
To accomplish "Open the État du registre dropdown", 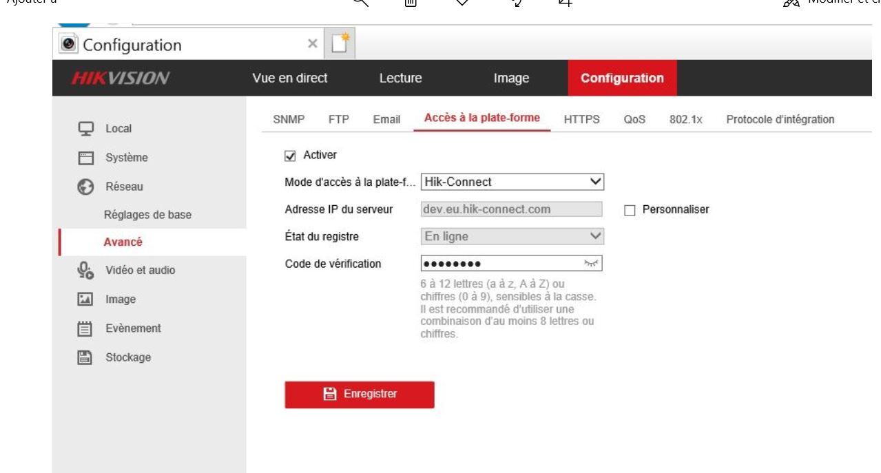I will pyautogui.click(x=512, y=236).
